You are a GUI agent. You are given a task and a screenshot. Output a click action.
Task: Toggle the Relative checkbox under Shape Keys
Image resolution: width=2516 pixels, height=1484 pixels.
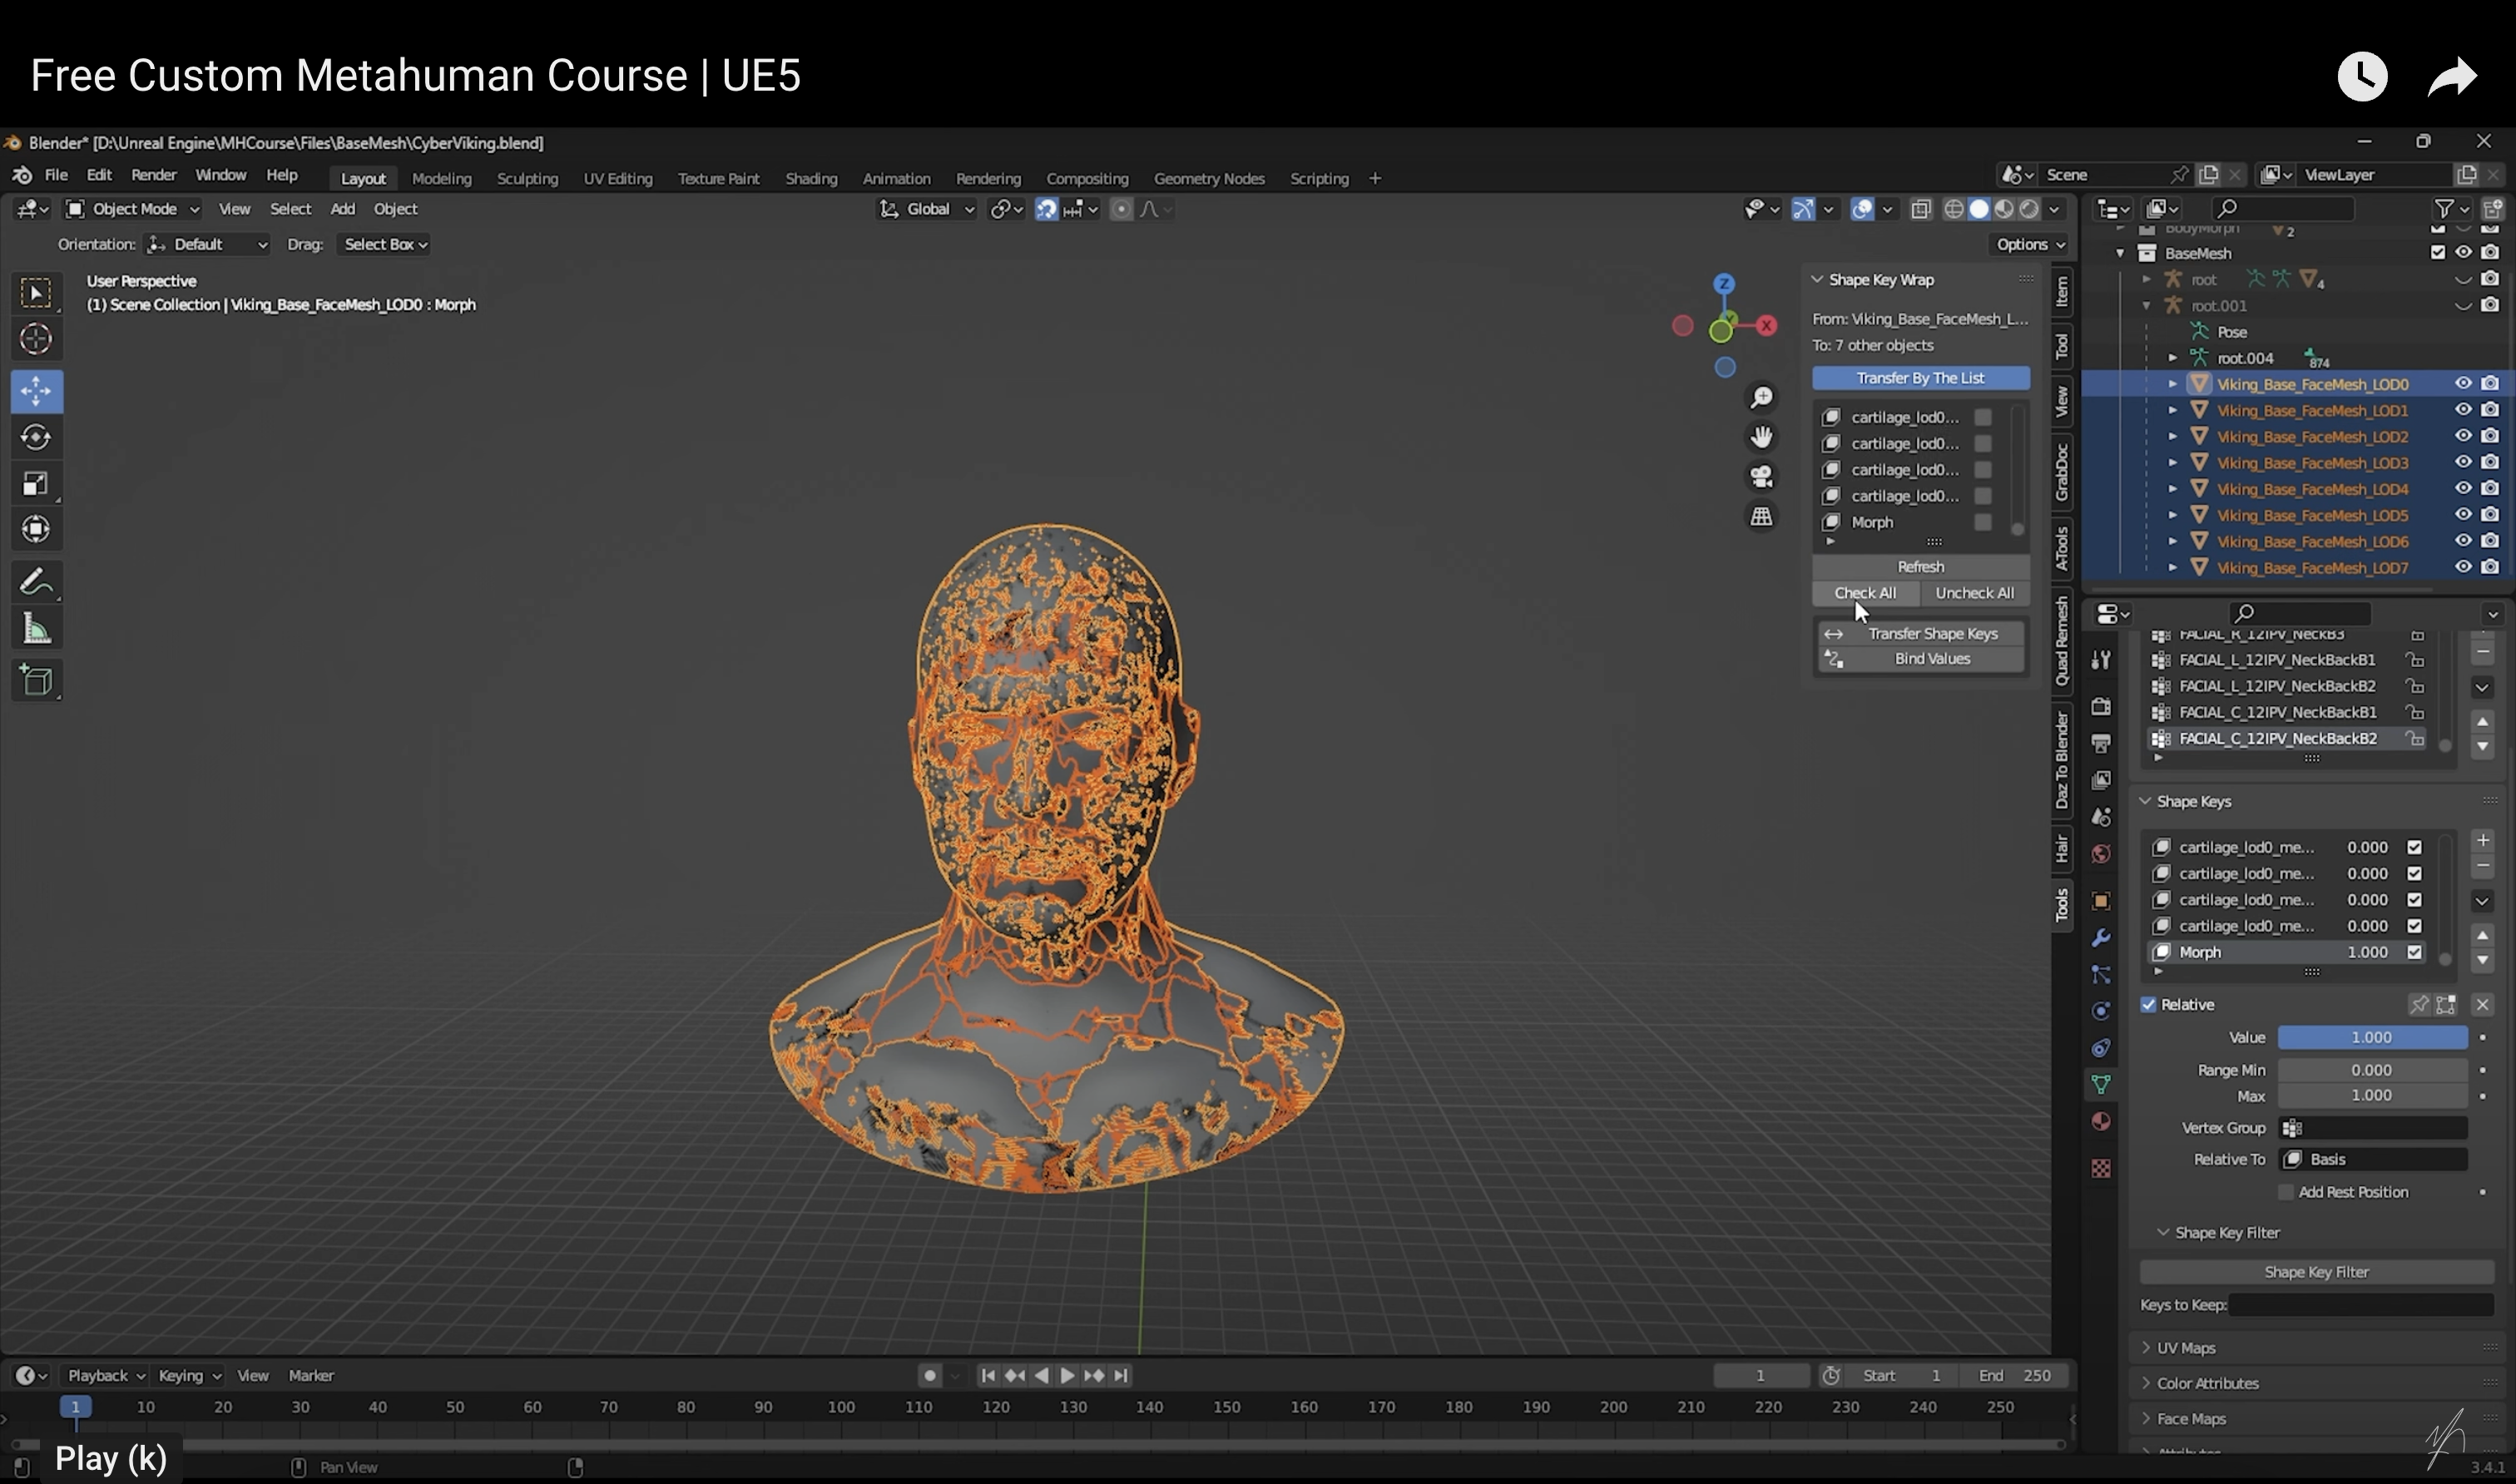pyautogui.click(x=2148, y=1004)
